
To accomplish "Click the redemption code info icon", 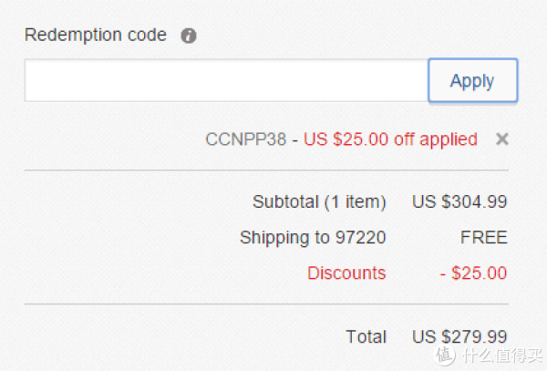I will coord(189,36).
